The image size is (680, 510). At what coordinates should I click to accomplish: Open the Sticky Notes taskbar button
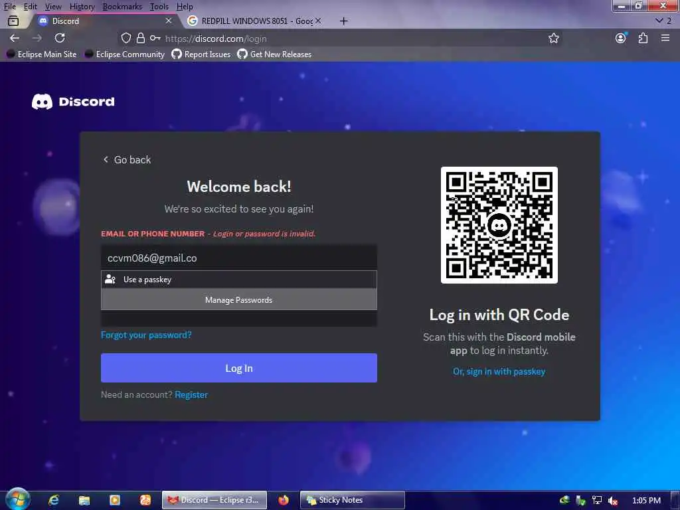click(352, 500)
